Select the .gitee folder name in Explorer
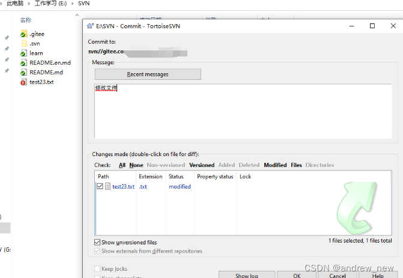This screenshot has height=278, width=403. (x=37, y=34)
